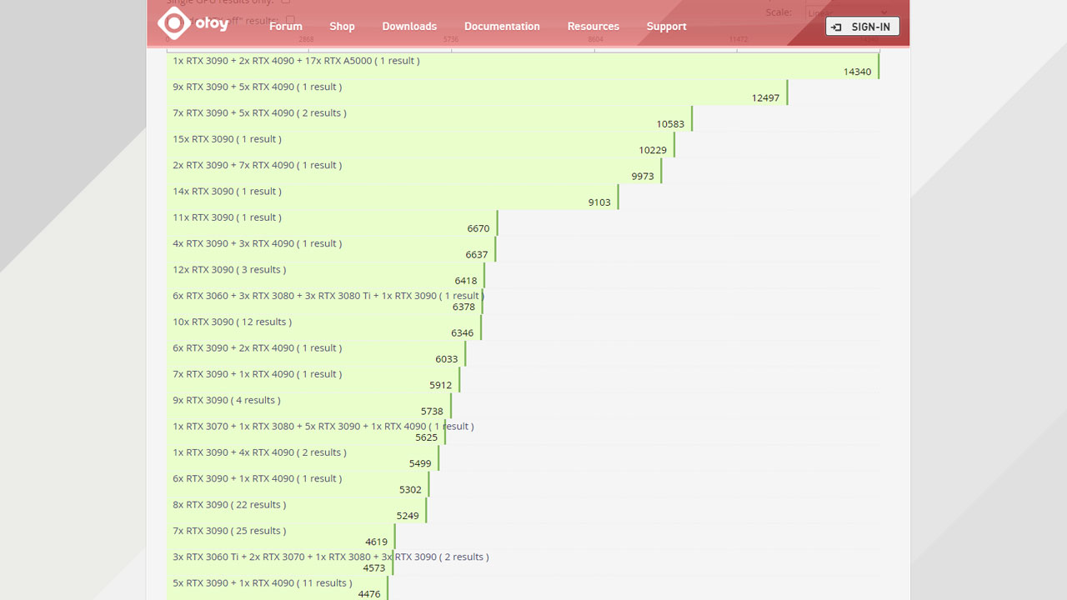
Task: Click the score value 6670
Action: point(478,228)
